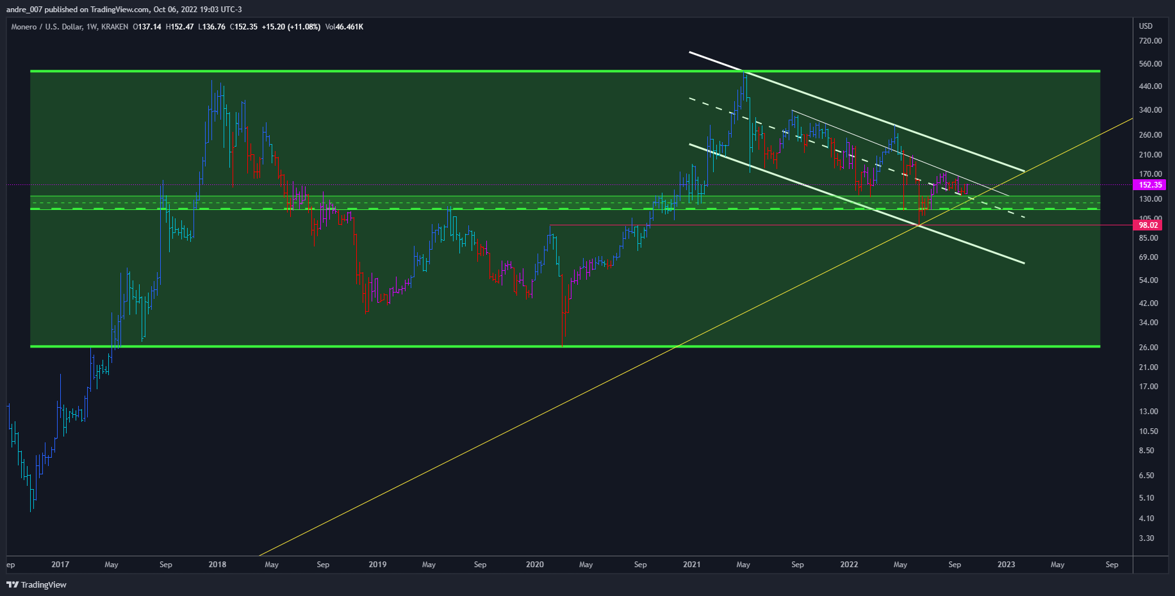The image size is (1175, 596).
Task: Click the 2021 label on time axis
Action: coord(691,565)
